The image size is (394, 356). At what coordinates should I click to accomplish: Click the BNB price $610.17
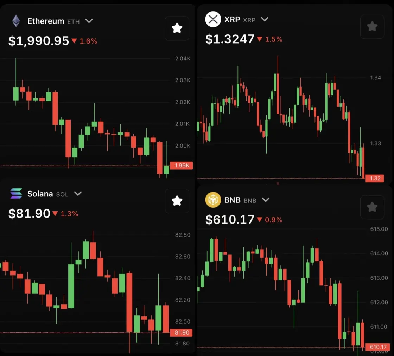[230, 220]
